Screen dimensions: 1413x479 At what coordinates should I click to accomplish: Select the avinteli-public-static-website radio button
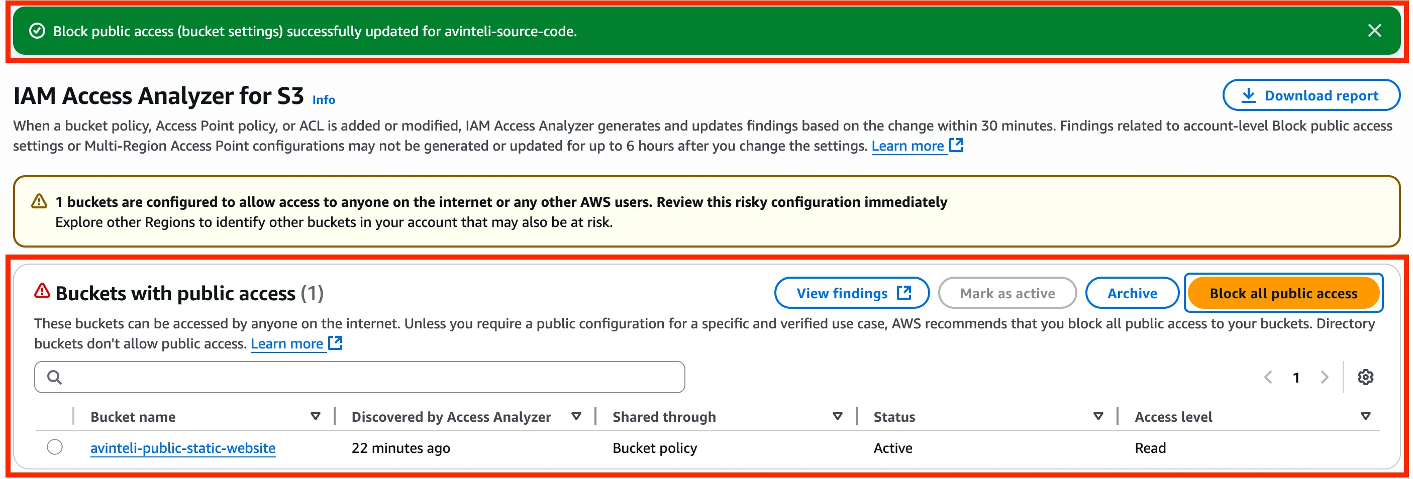(x=55, y=447)
